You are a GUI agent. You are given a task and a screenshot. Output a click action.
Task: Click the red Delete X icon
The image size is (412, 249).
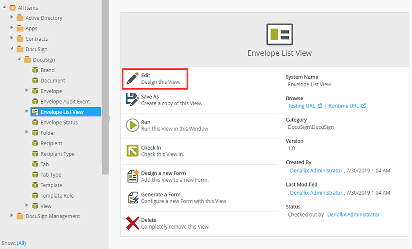(132, 223)
